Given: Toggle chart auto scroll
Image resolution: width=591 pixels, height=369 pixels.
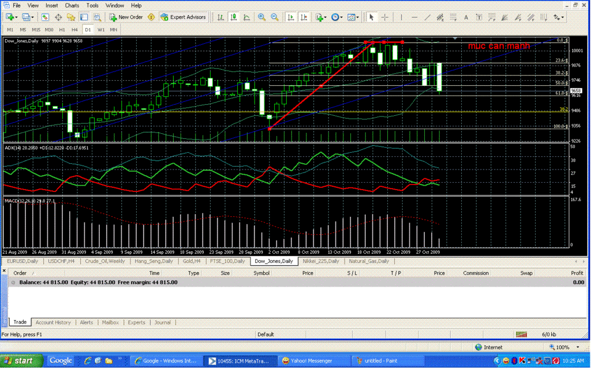Looking at the screenshot, I should tap(291, 17).
